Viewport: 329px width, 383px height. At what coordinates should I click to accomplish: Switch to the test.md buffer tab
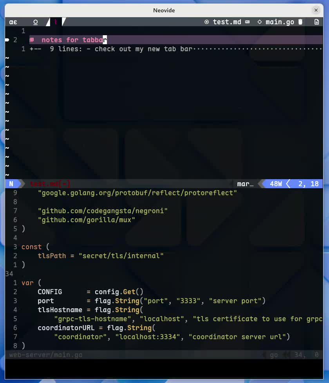tap(227, 22)
